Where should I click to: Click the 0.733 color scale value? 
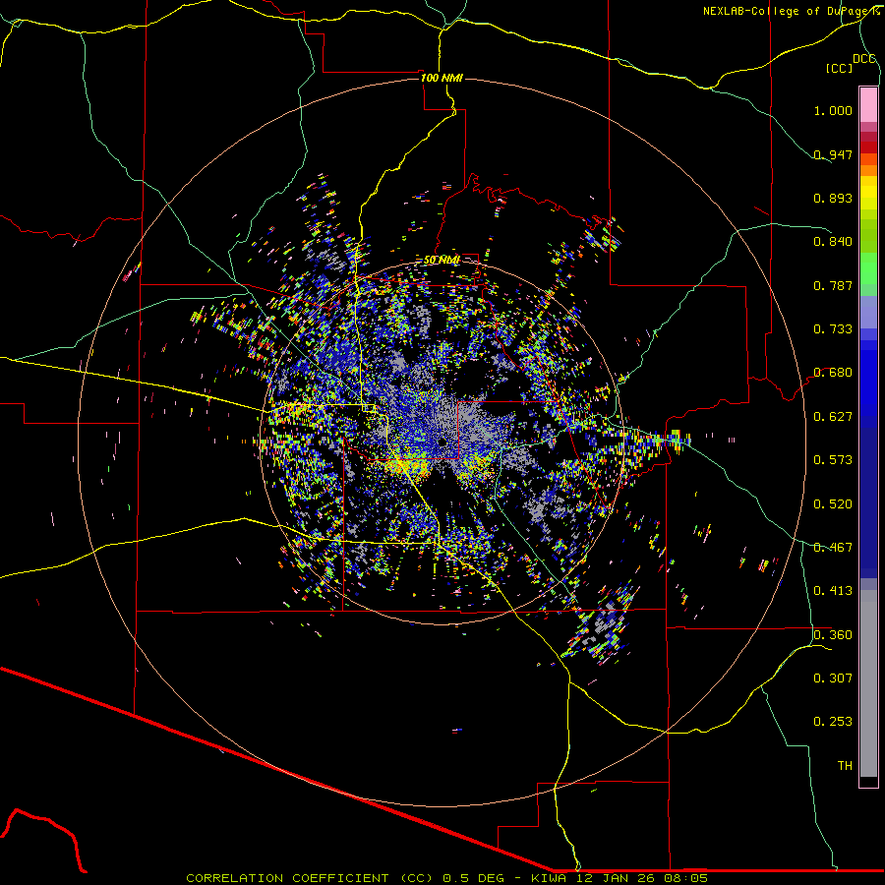coord(833,329)
